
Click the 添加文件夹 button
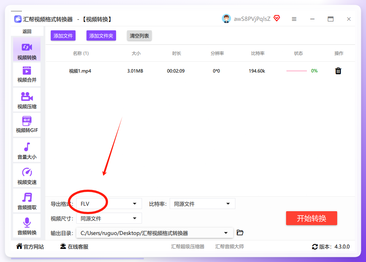pyautogui.click(x=101, y=35)
